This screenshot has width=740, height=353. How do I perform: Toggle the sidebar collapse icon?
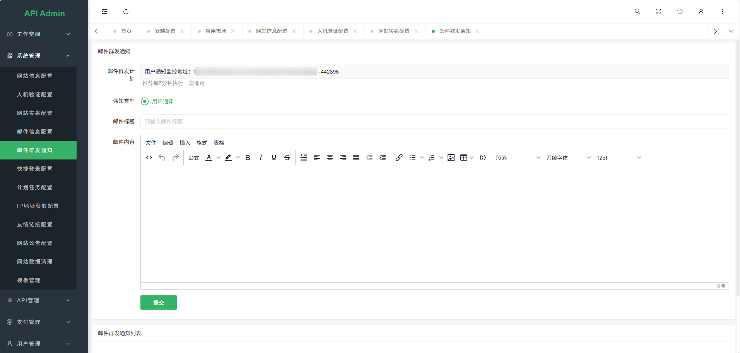tap(104, 12)
